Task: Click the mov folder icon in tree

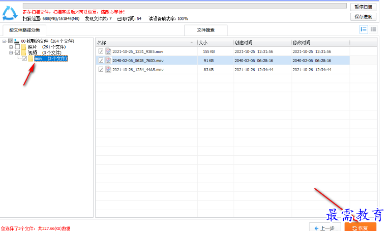Action: point(30,59)
